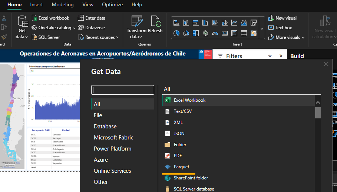Viewport: 337px width, 192px height.
Task: Choose Excel Workbook connector in the list
Action: pos(238,100)
